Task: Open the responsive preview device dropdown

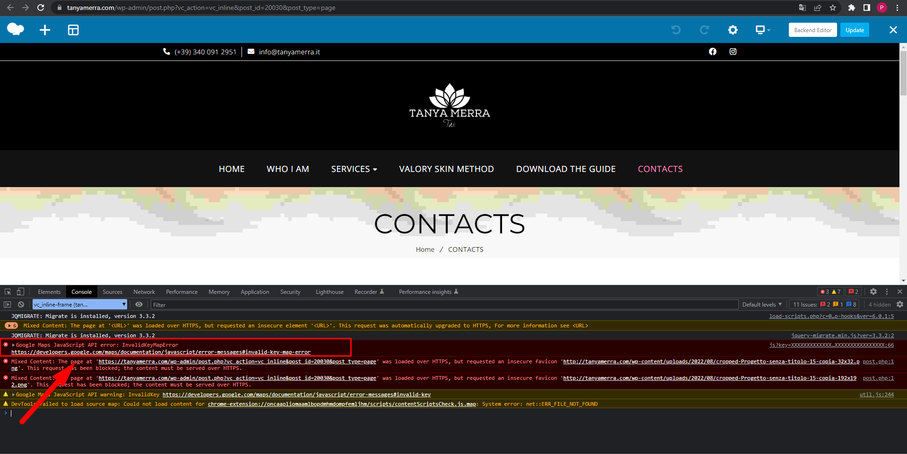Action: [x=762, y=30]
